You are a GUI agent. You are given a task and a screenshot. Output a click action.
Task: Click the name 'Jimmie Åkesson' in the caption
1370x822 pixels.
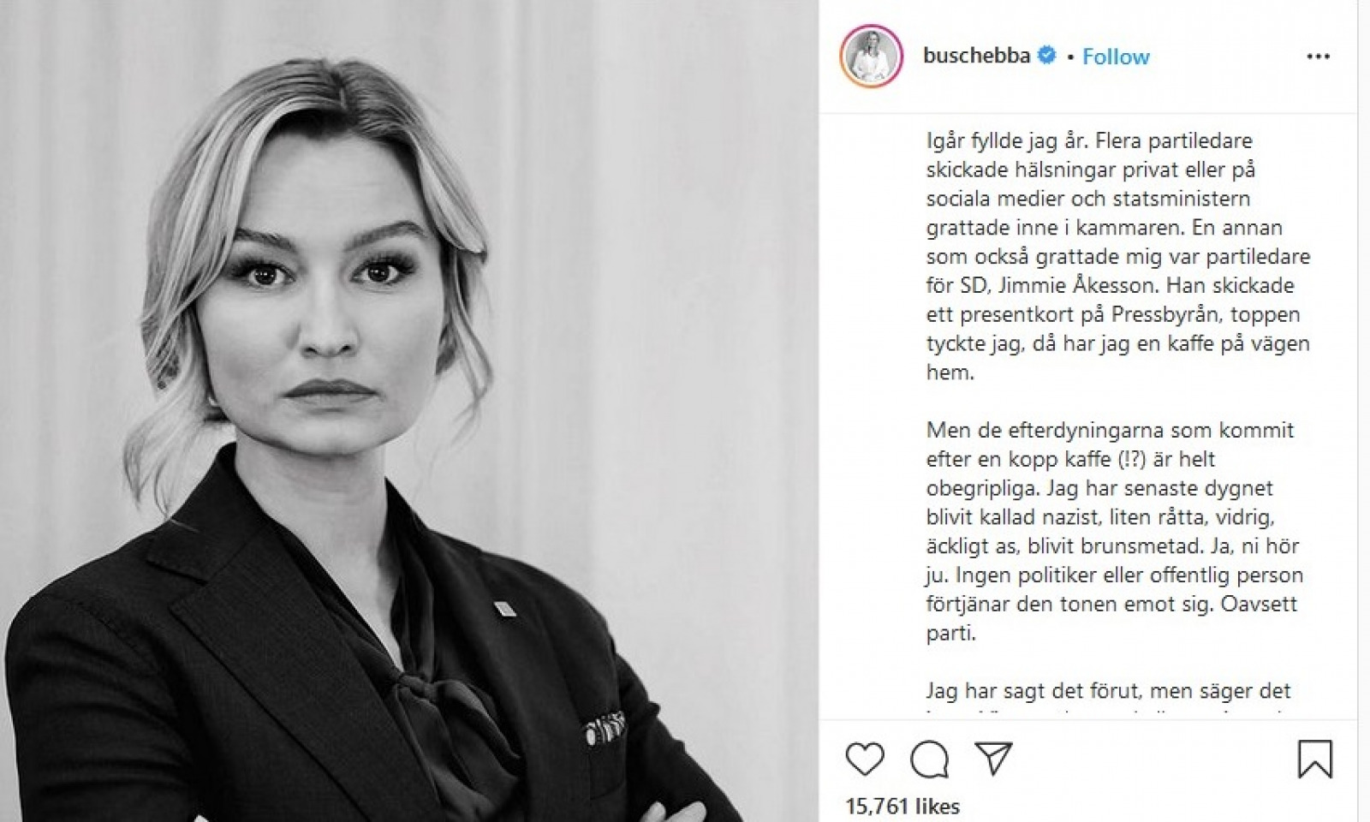pyautogui.click(x=1072, y=285)
